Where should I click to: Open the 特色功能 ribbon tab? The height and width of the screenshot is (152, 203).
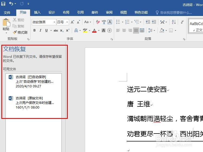click(141, 12)
